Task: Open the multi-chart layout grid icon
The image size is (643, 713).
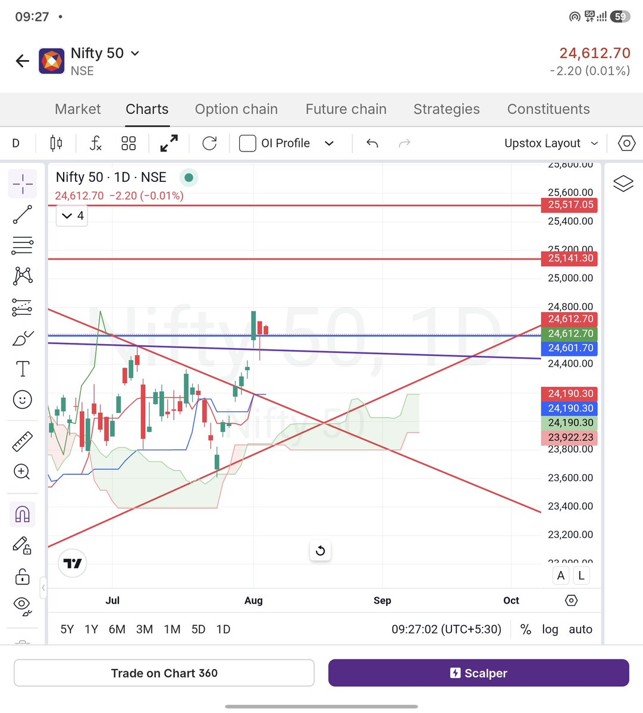Action: [128, 143]
